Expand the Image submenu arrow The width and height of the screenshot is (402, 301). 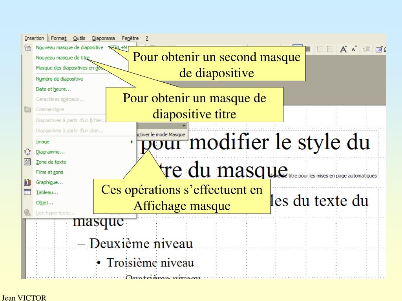[x=132, y=142]
